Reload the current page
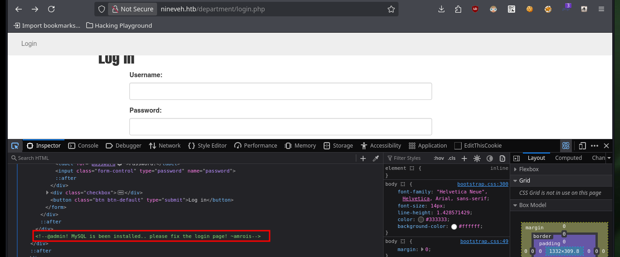620x257 pixels. (51, 9)
